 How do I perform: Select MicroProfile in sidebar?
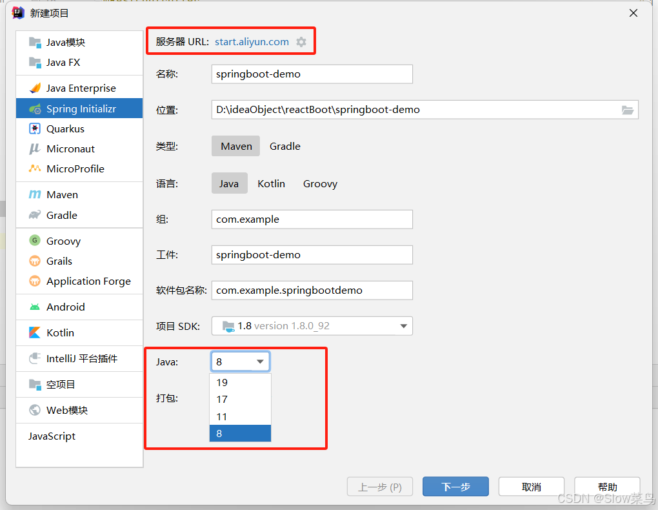[x=79, y=169]
